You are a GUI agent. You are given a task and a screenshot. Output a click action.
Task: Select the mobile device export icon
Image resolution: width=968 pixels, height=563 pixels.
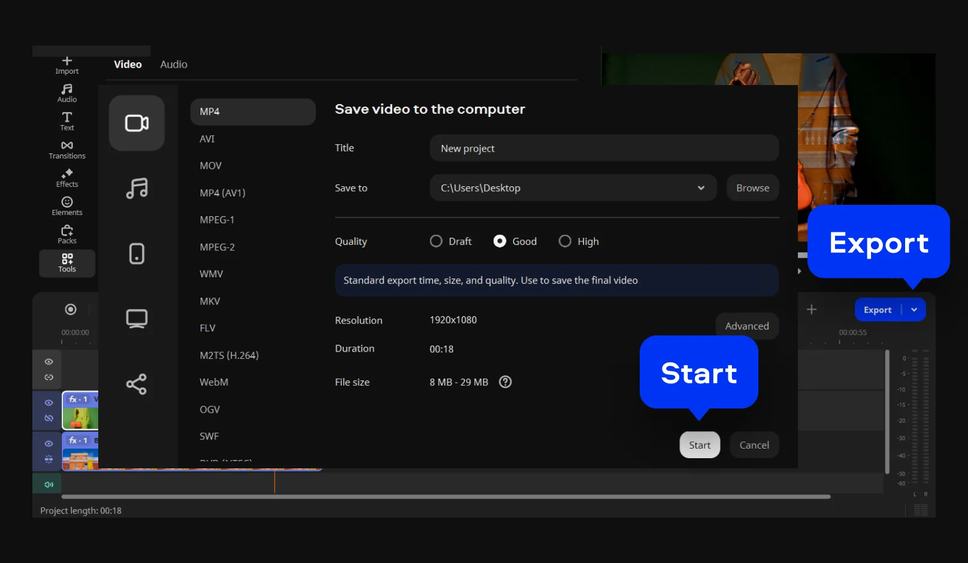point(137,253)
